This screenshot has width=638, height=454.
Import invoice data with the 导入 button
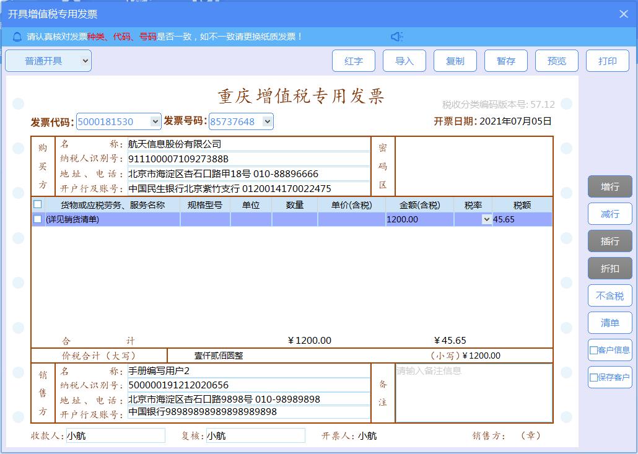pyautogui.click(x=404, y=60)
